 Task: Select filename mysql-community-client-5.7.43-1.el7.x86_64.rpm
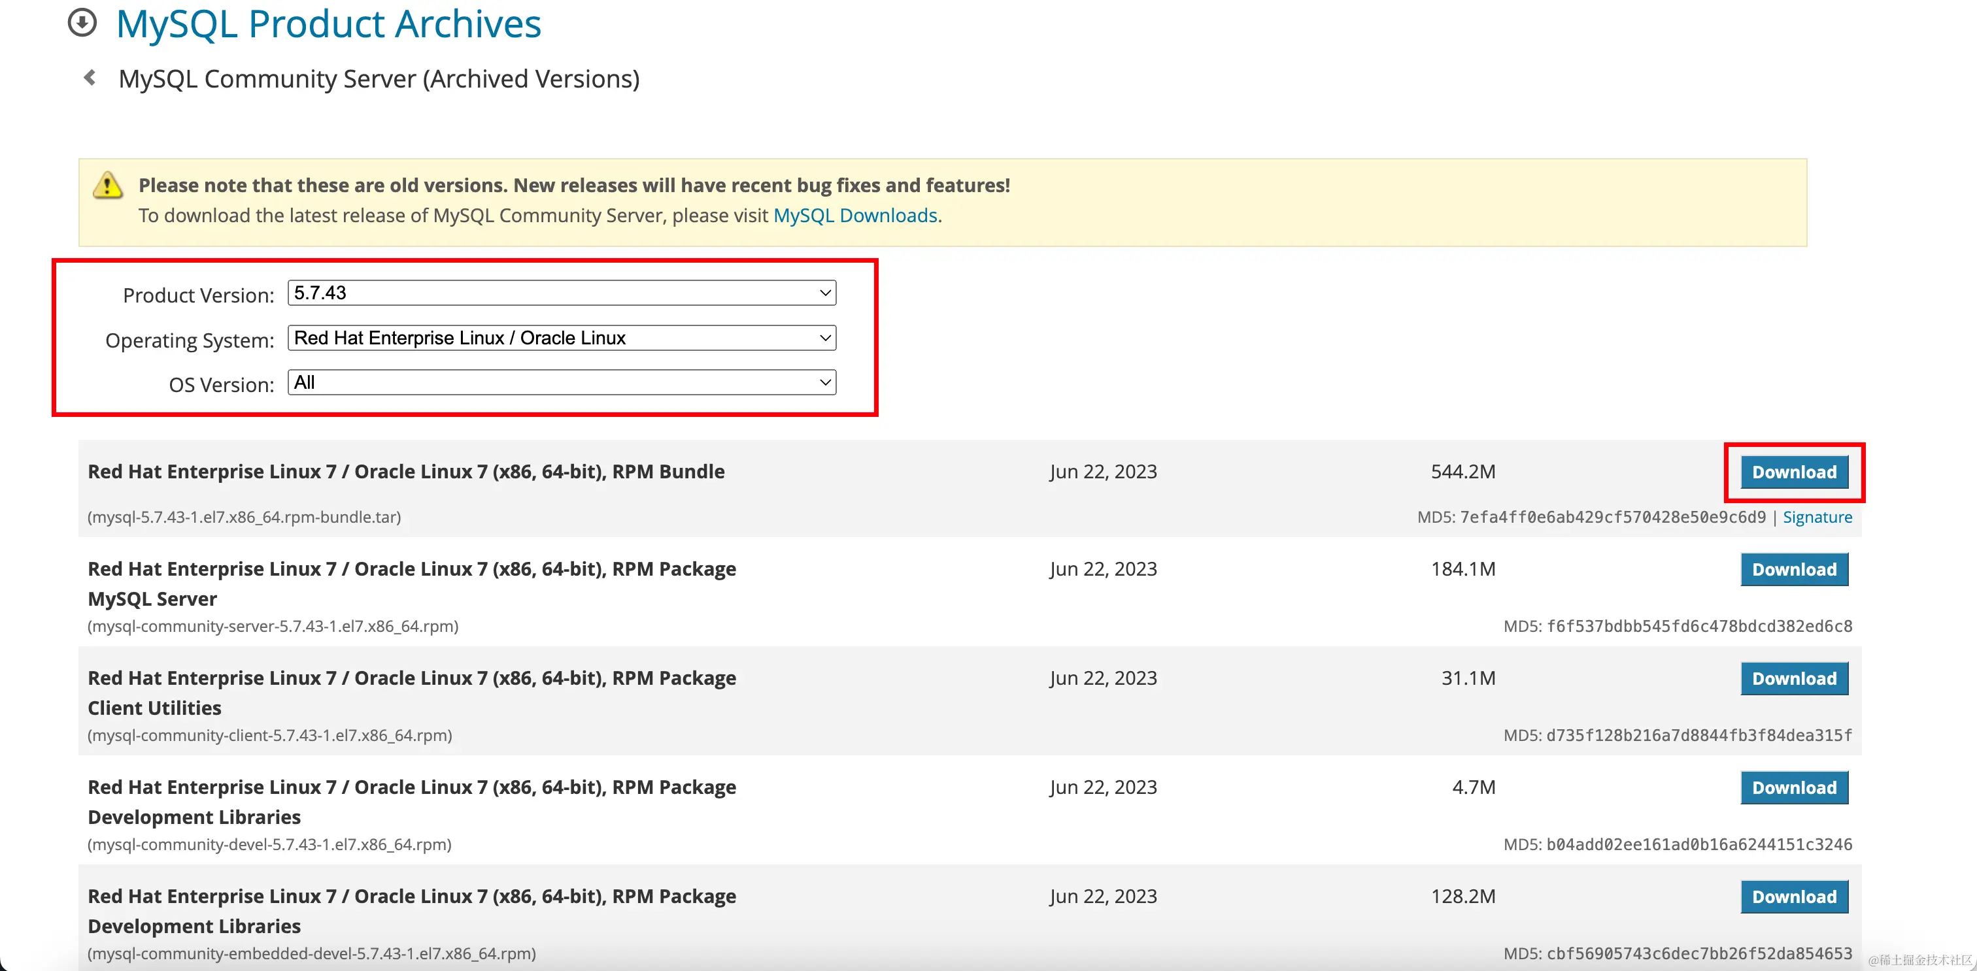click(x=270, y=734)
